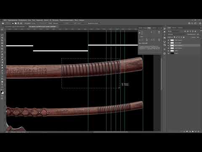This screenshot has width=202, height=152.
Task: Select the Move tool in the left toolbar
Action: click(2, 30)
